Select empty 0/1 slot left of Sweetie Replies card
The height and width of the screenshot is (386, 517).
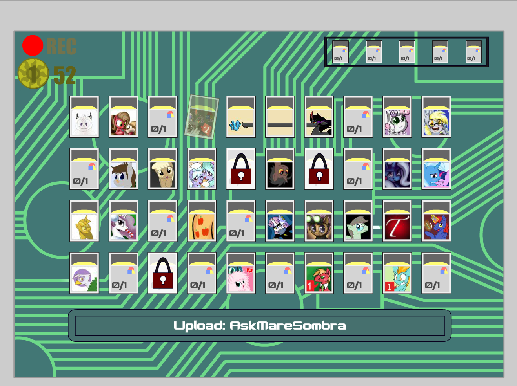pyautogui.click(x=358, y=117)
